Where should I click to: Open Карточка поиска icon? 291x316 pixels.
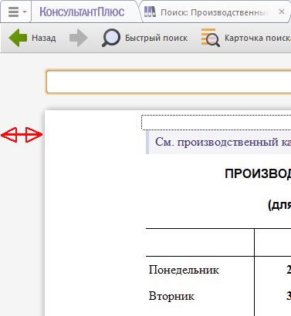[x=210, y=38]
